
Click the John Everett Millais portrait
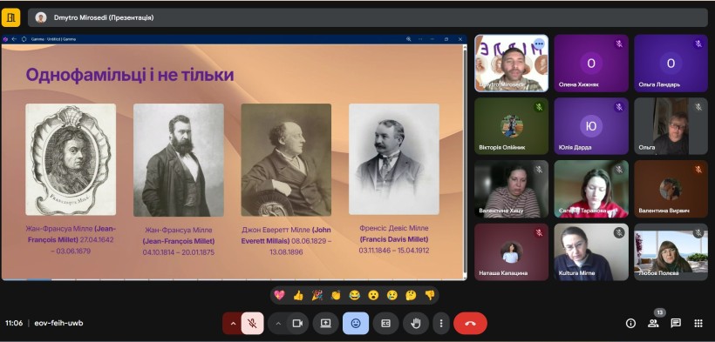pyautogui.click(x=286, y=160)
